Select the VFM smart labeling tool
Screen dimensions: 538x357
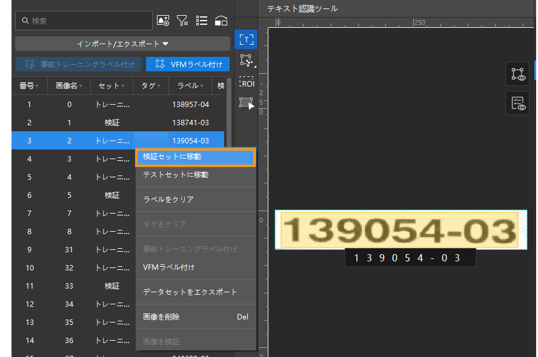tap(246, 60)
